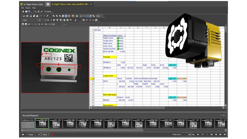
Task: Close the Record/Playback panel
Action: click(x=224, y=115)
